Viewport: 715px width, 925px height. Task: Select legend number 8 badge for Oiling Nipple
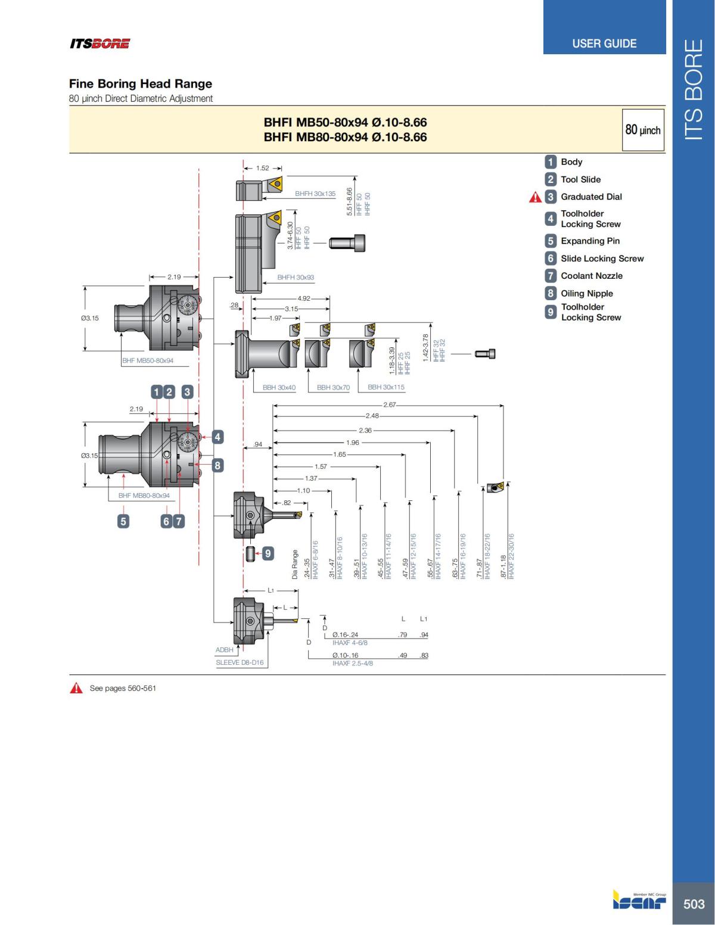coord(551,293)
